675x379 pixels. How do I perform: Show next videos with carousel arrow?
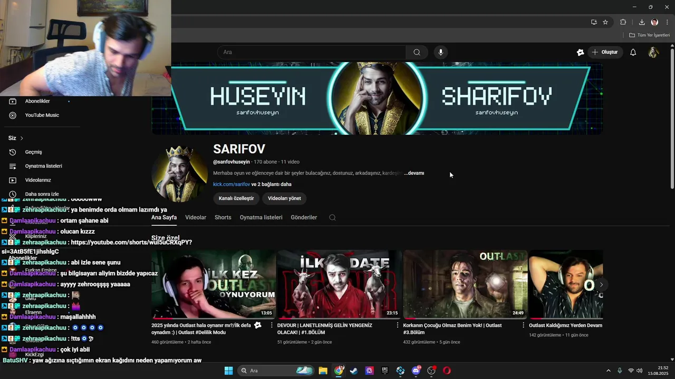(601, 285)
